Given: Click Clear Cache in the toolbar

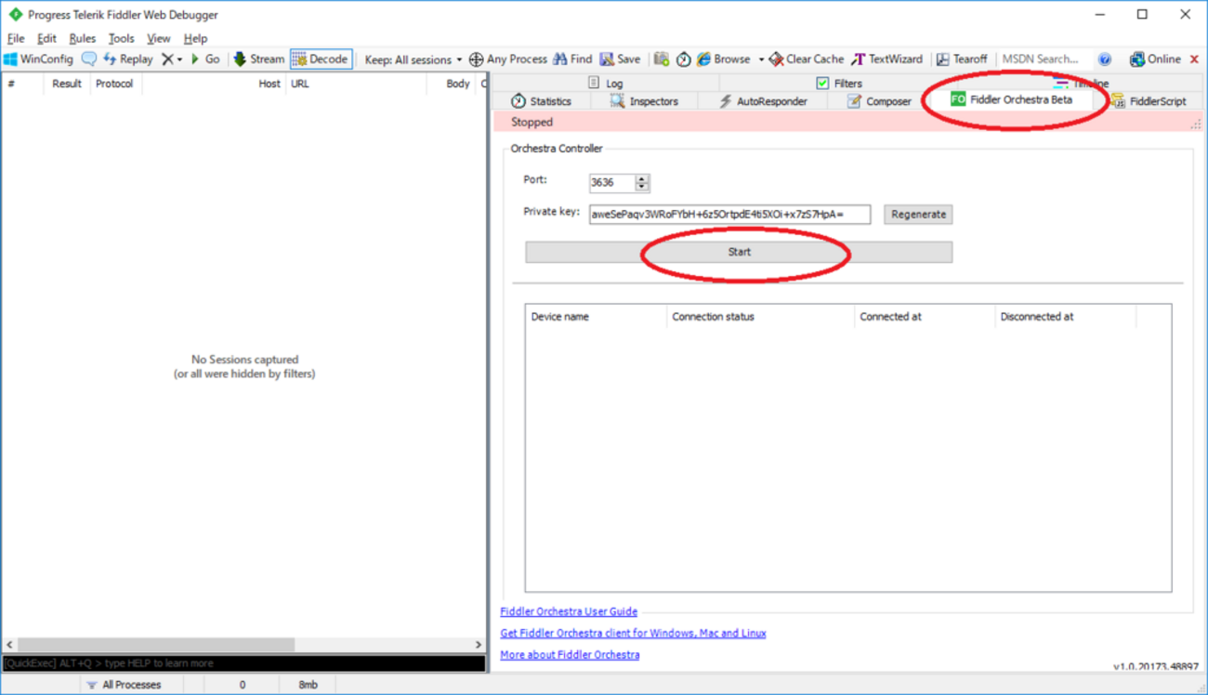Looking at the screenshot, I should [806, 59].
